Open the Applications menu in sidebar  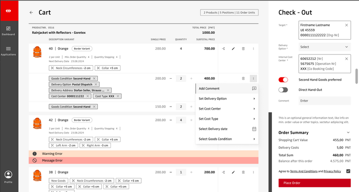[x=9, y=50]
